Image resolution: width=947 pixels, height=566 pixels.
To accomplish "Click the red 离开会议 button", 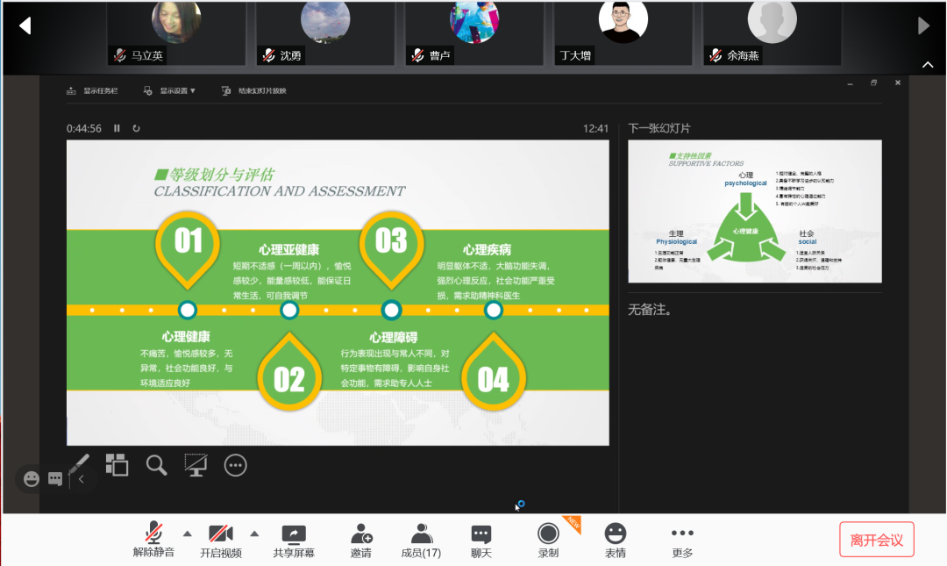I will tap(876, 540).
